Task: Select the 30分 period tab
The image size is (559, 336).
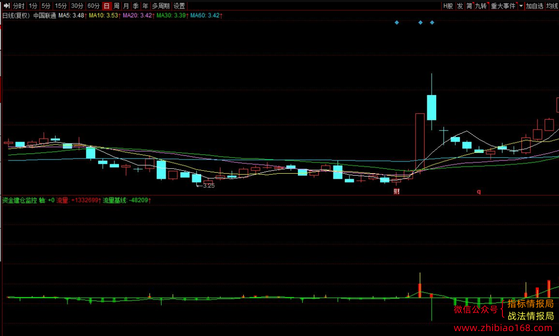Action: pyautogui.click(x=77, y=6)
